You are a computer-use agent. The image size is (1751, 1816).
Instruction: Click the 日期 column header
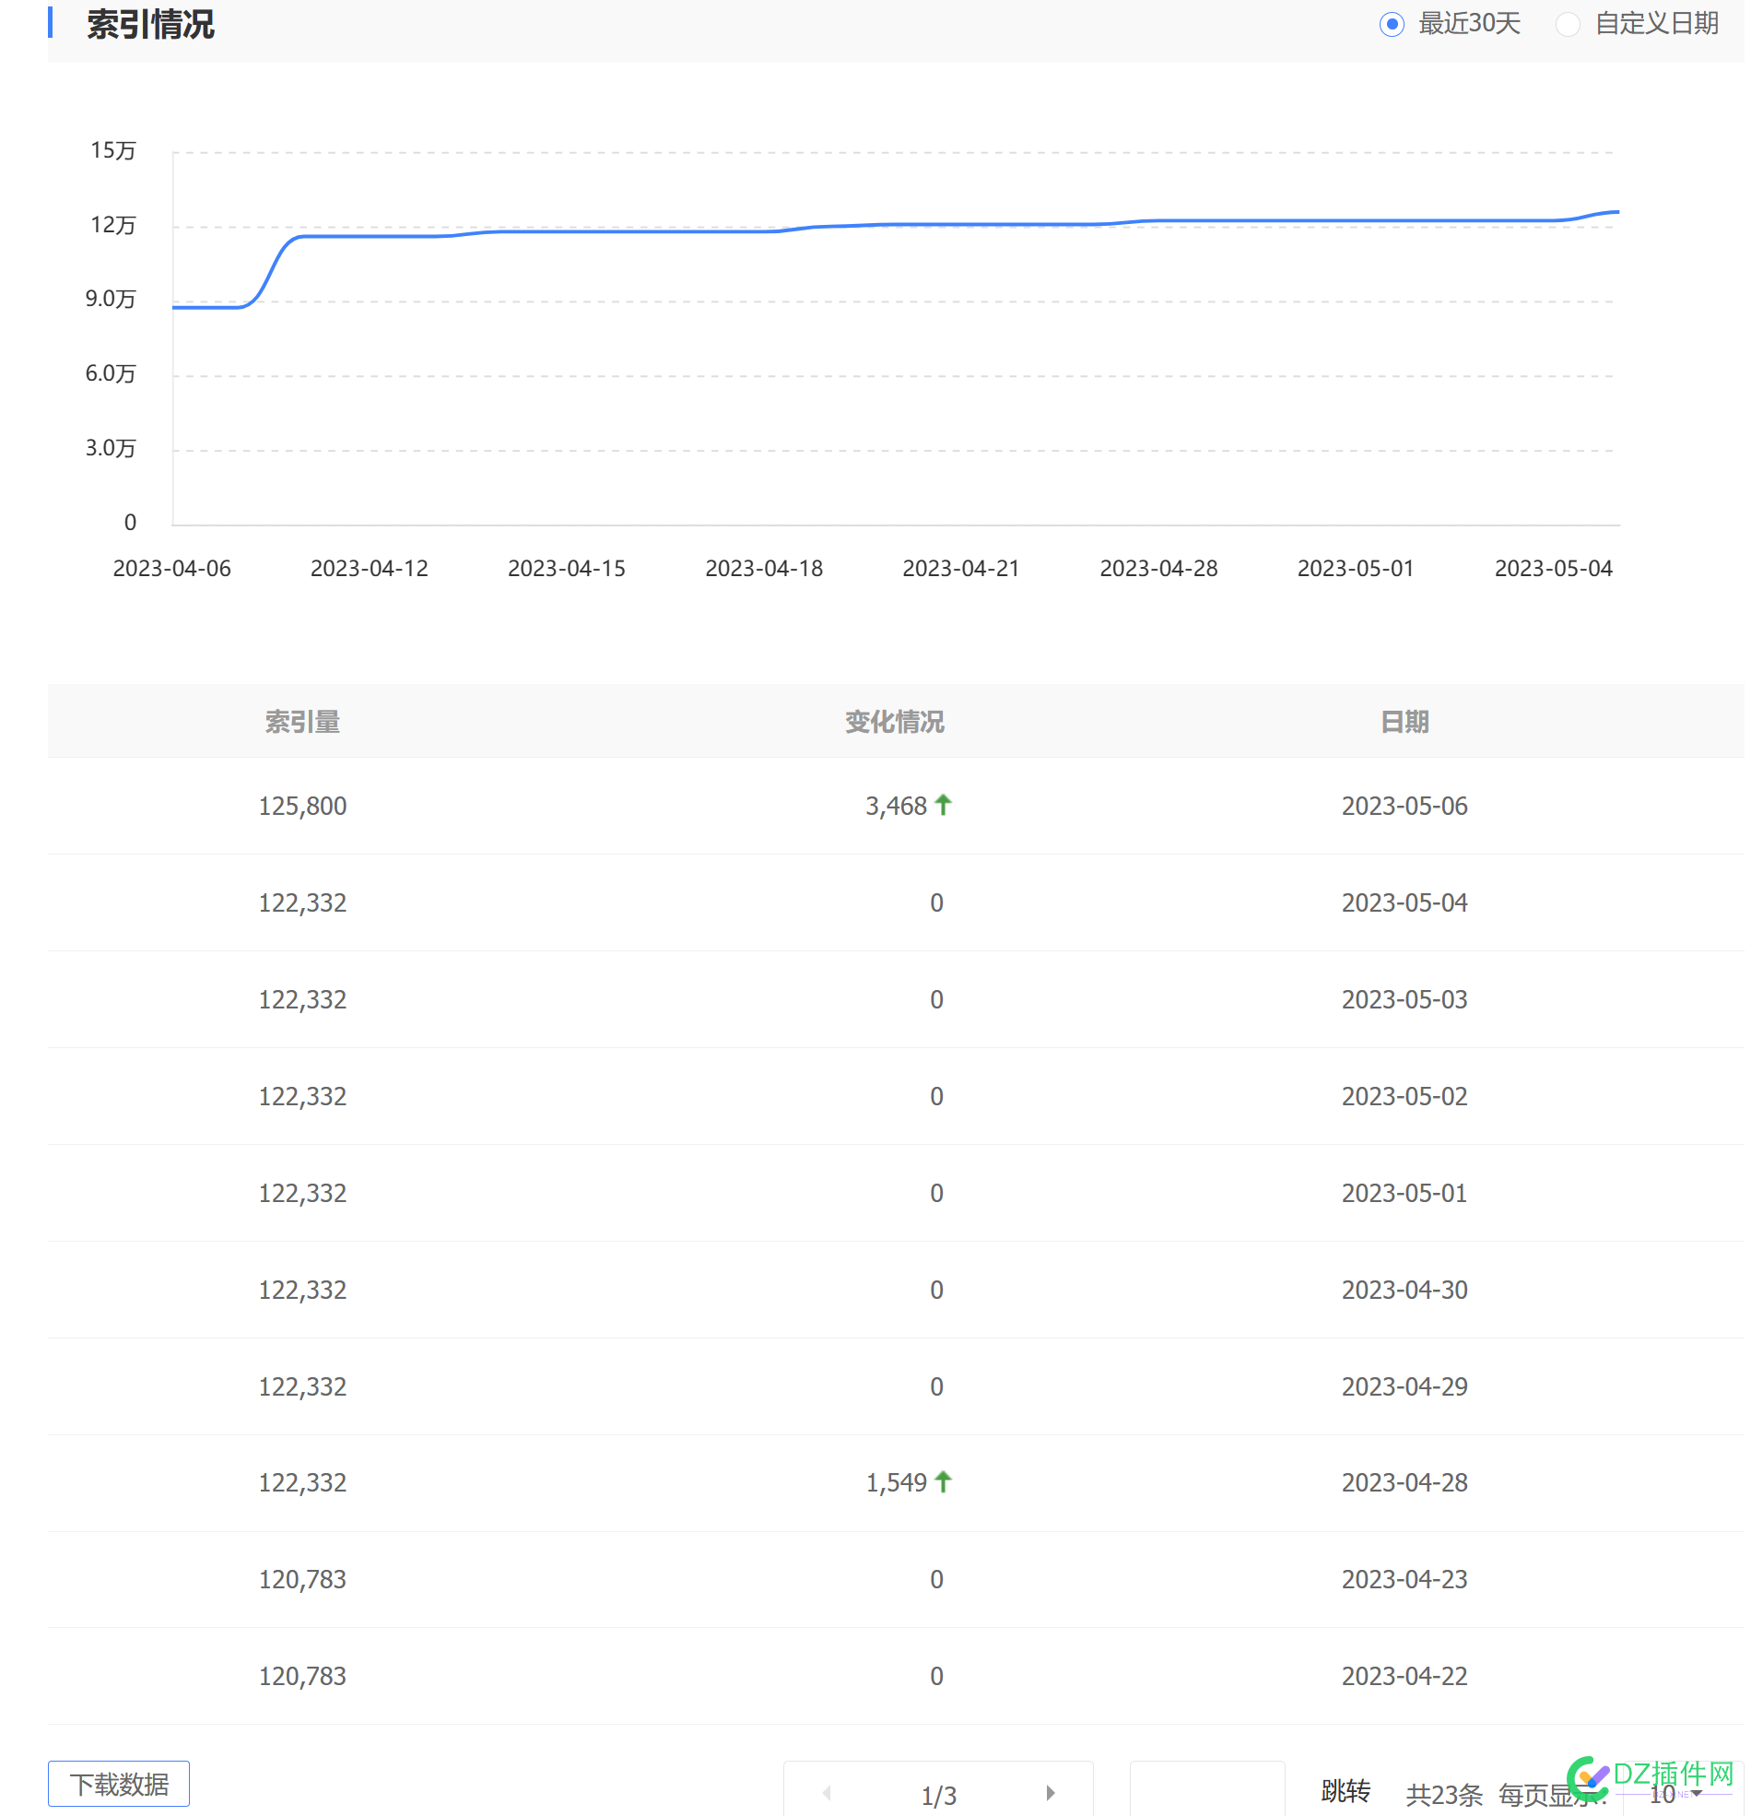tap(1404, 722)
